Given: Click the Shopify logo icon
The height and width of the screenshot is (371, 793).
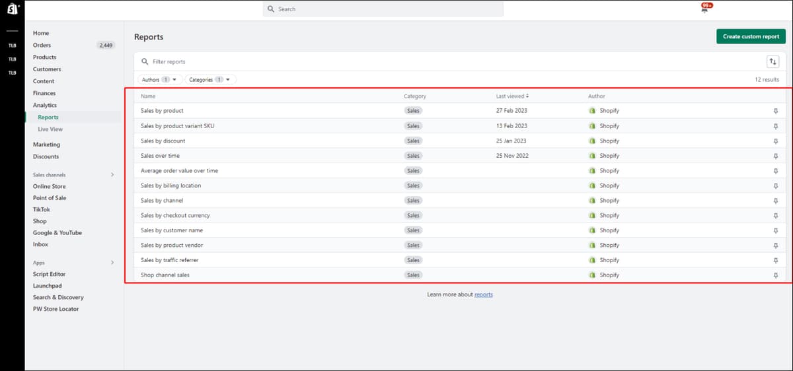Looking at the screenshot, I should (x=12, y=9).
